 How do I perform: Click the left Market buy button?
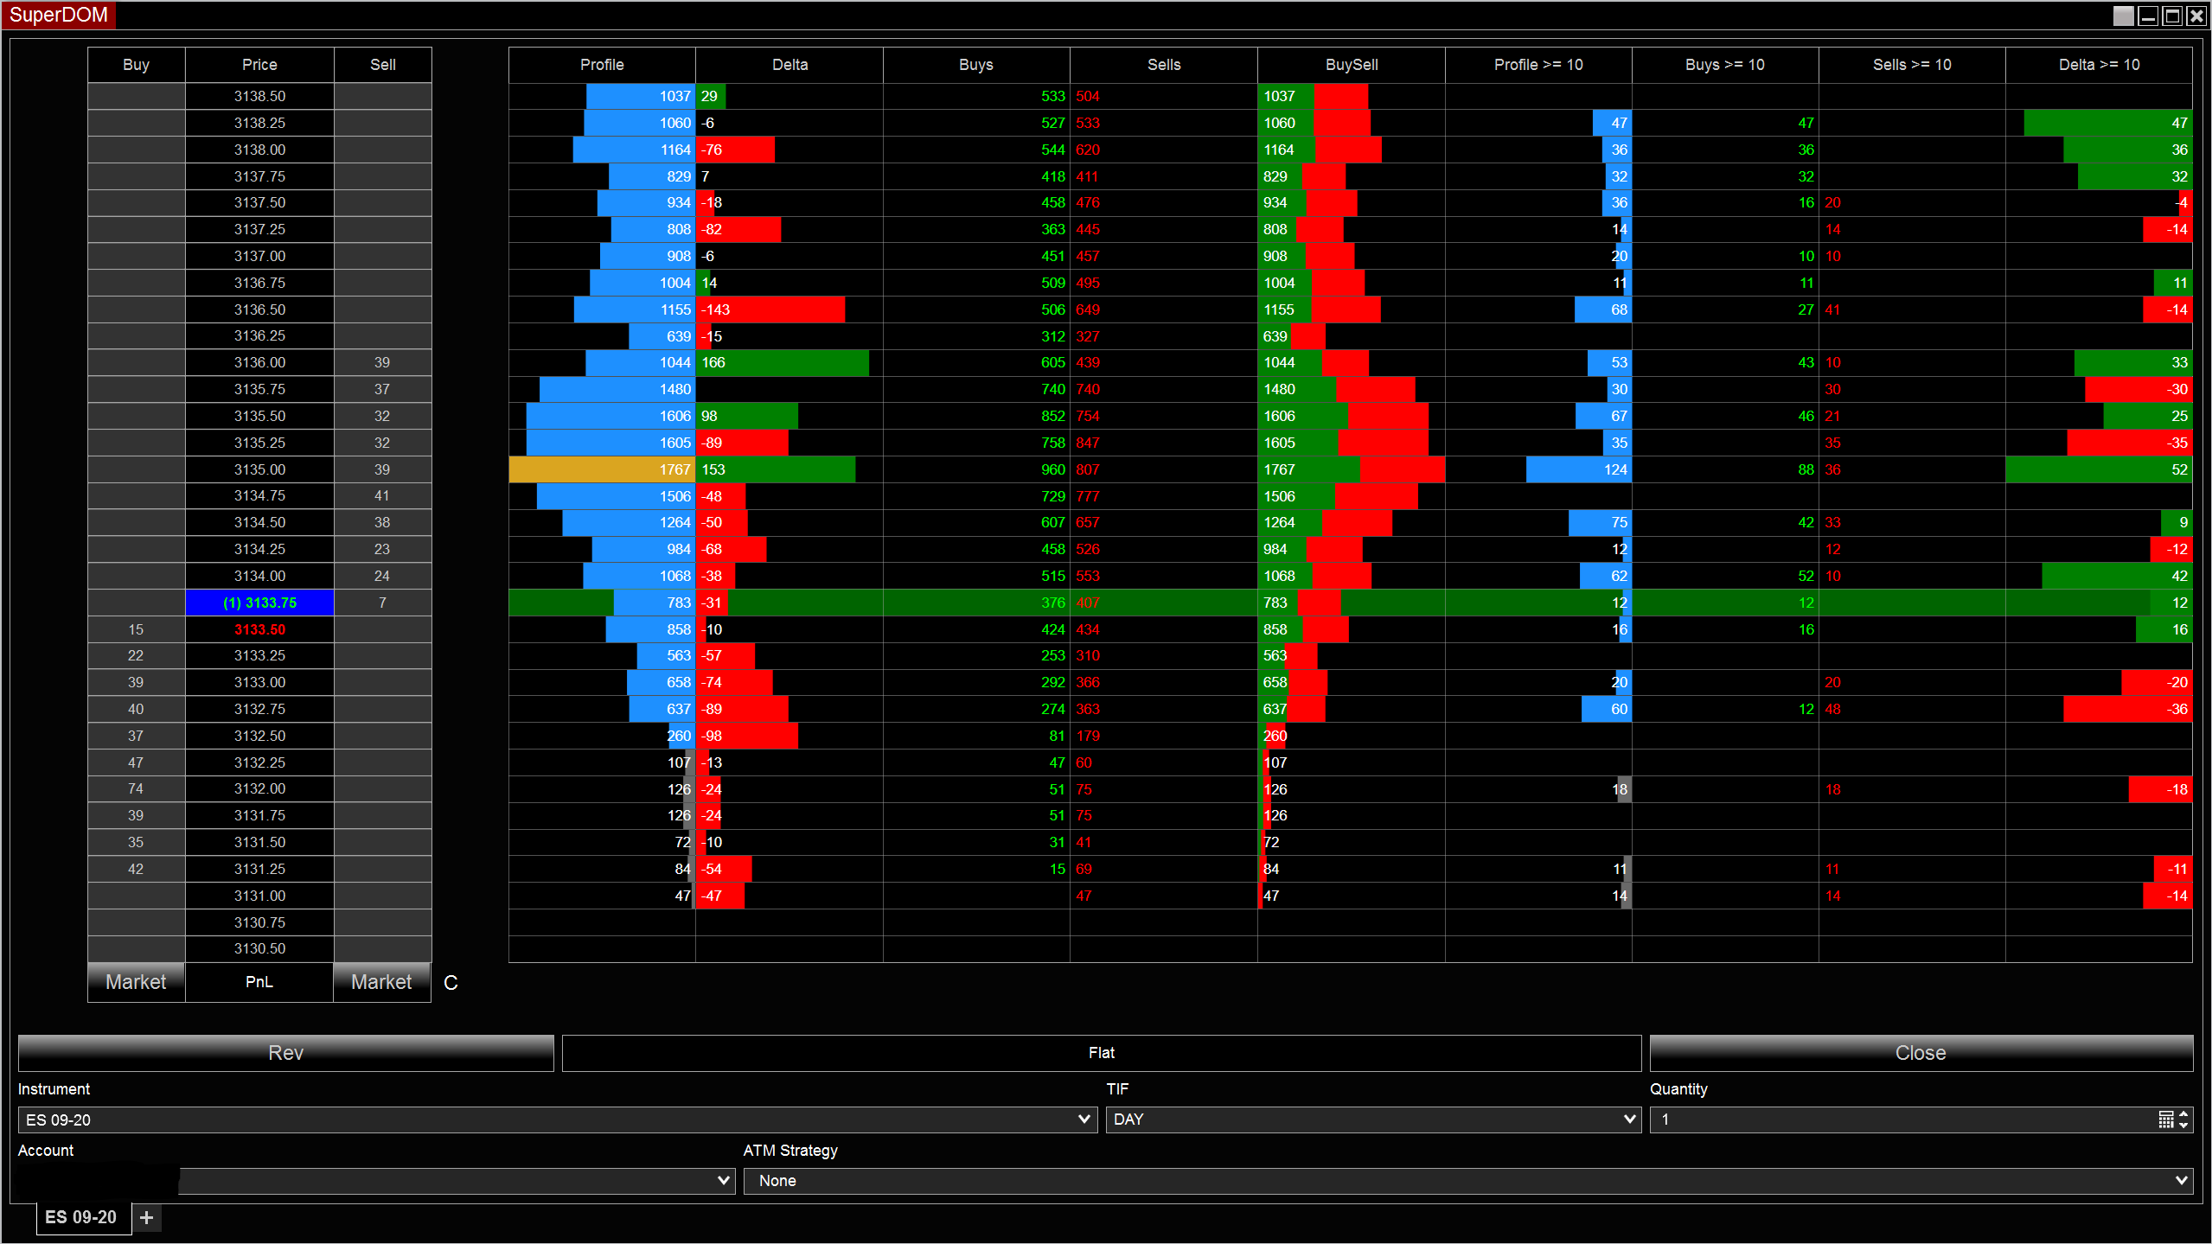pyautogui.click(x=135, y=981)
